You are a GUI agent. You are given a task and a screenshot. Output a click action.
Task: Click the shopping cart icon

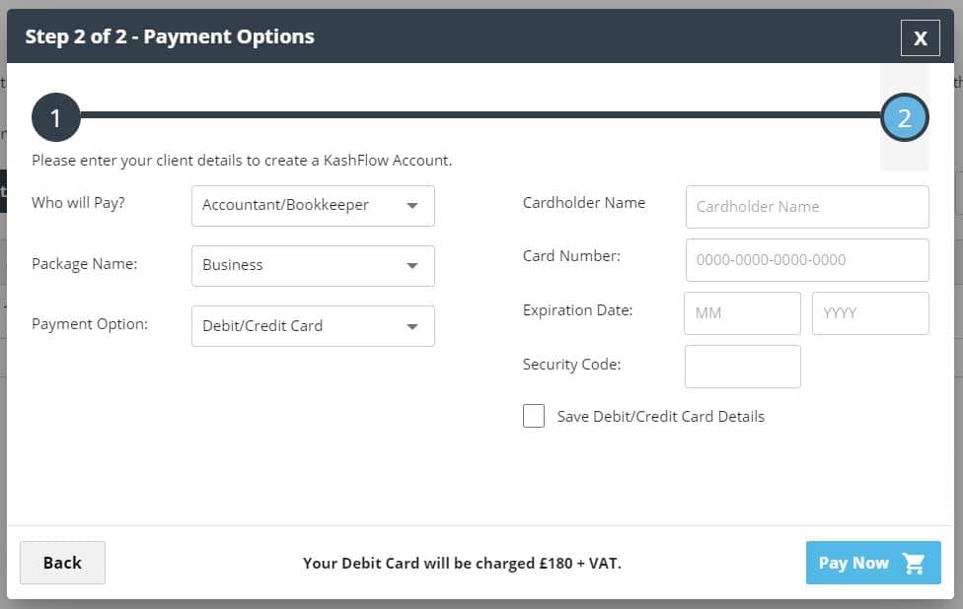pyautogui.click(x=914, y=564)
